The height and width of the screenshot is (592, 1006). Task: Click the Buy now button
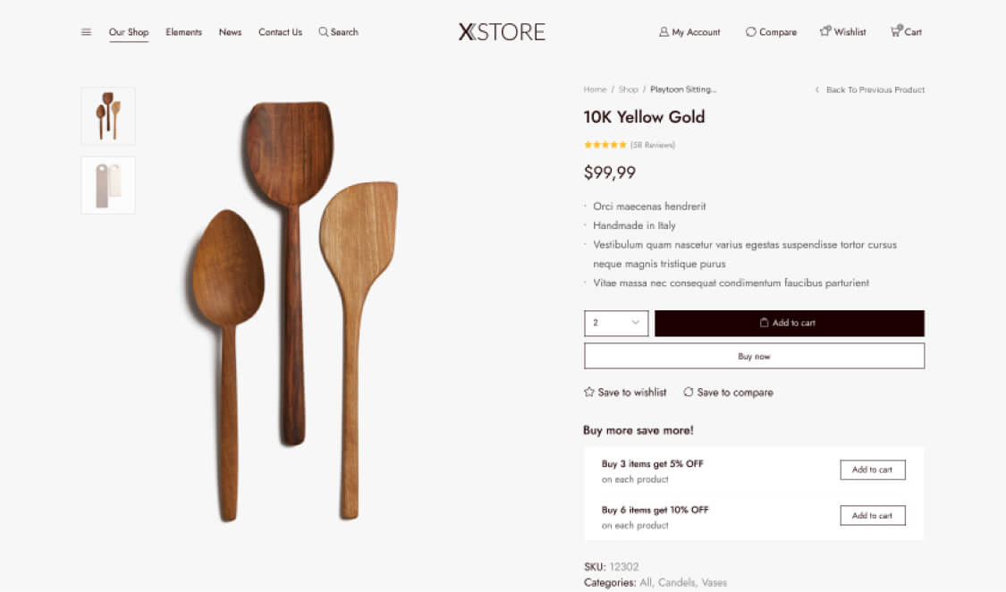[754, 356]
